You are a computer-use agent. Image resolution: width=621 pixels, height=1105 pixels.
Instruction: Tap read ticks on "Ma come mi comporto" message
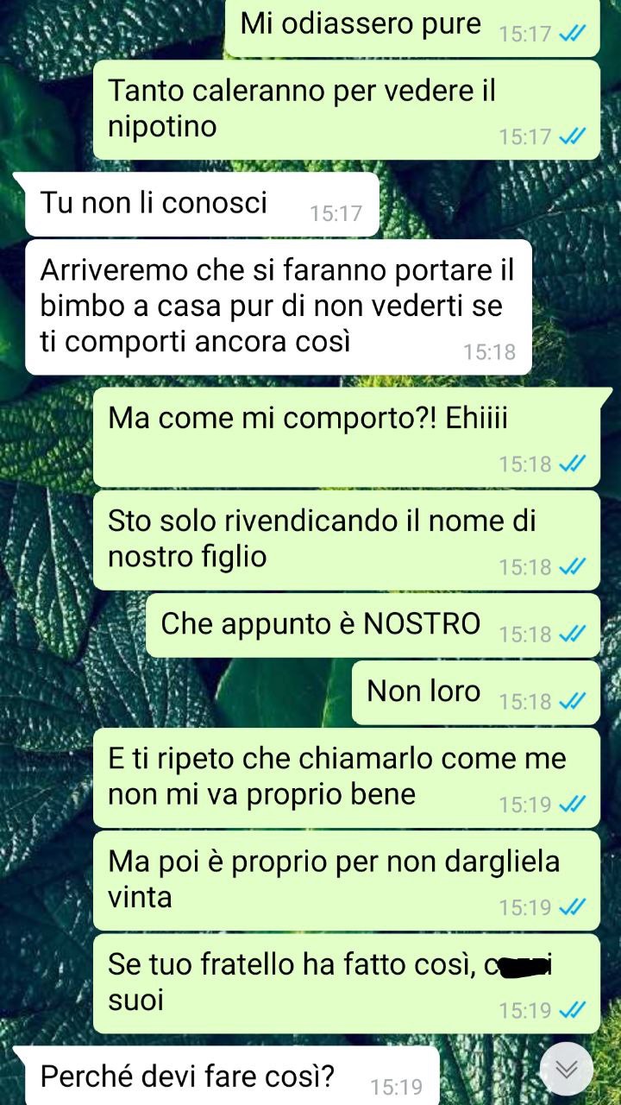coord(573,464)
